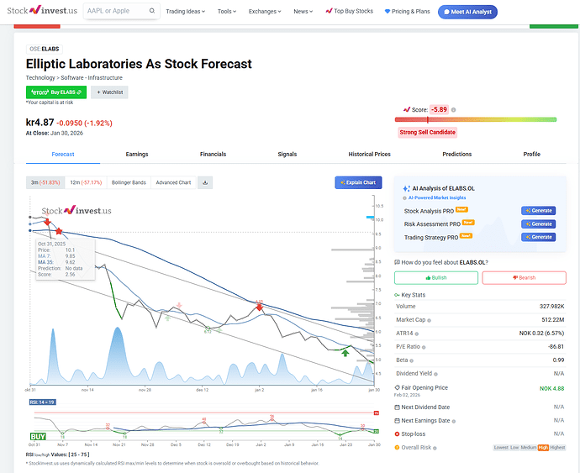Click the chart download icon
This screenshot has height=473, width=580.
(x=206, y=182)
